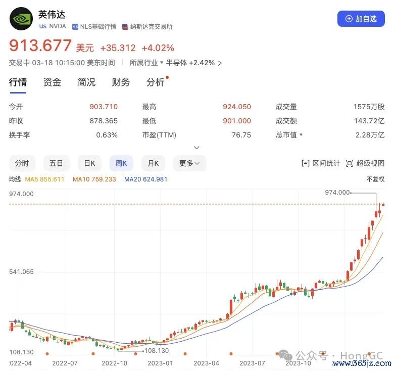
Task: Select the 月K chart period
Action: 153,163
